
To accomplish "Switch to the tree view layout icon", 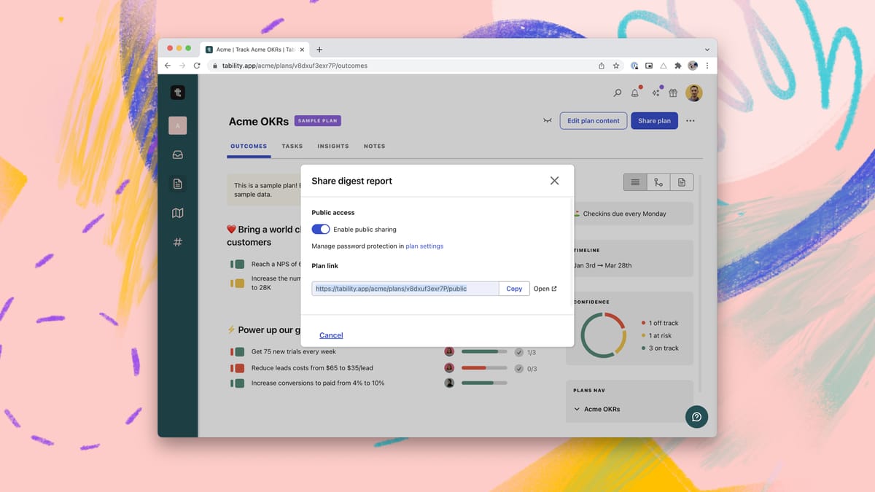I will (658, 181).
